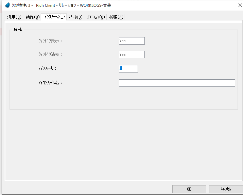
Task: Click the ウィンドウ消去 Yes field
Action: [132, 54]
